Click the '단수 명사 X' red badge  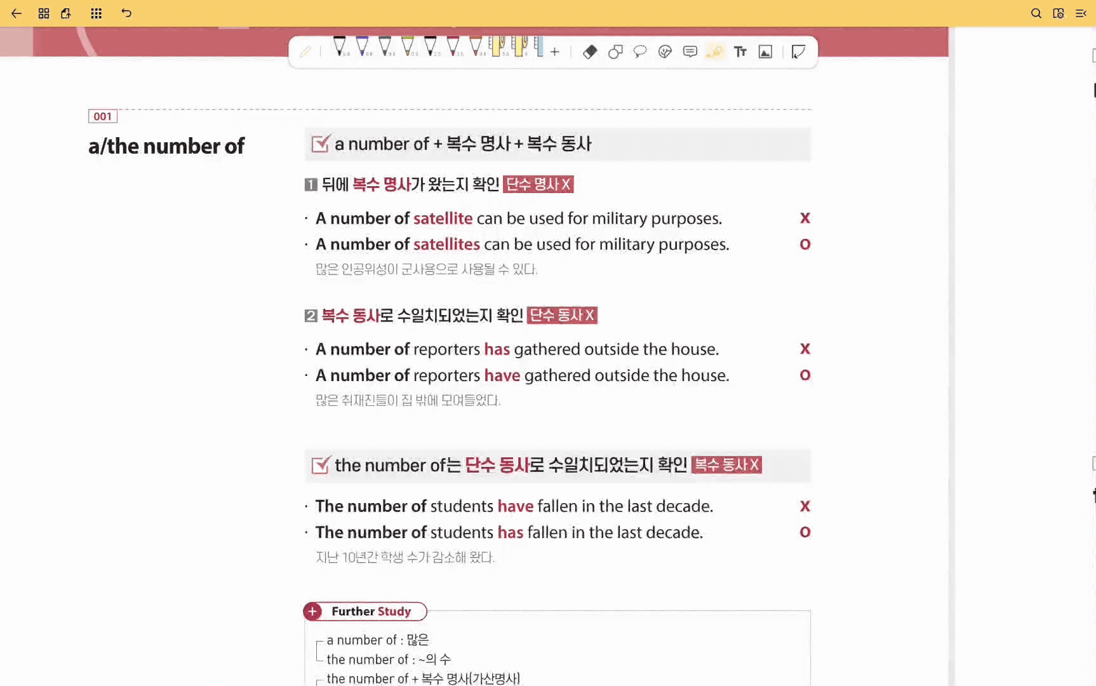pyautogui.click(x=538, y=184)
